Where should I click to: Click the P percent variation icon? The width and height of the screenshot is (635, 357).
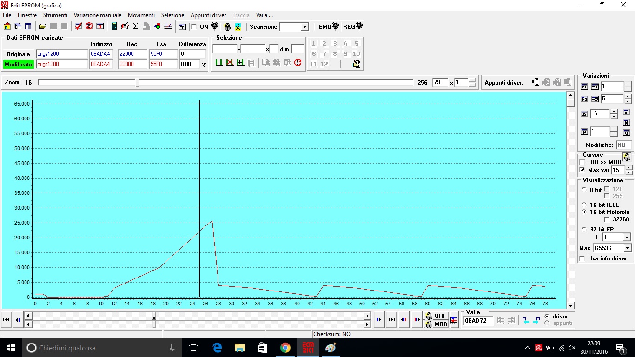coord(584,132)
